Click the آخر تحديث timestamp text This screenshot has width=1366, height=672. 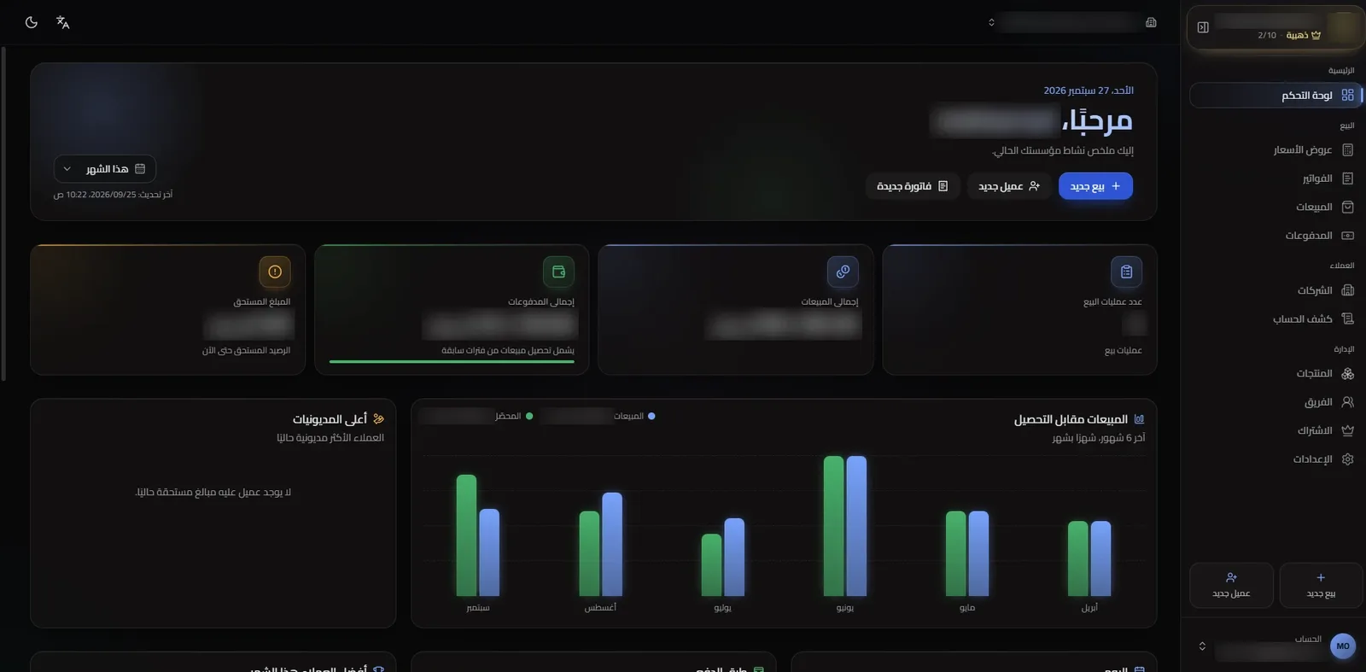(x=113, y=195)
